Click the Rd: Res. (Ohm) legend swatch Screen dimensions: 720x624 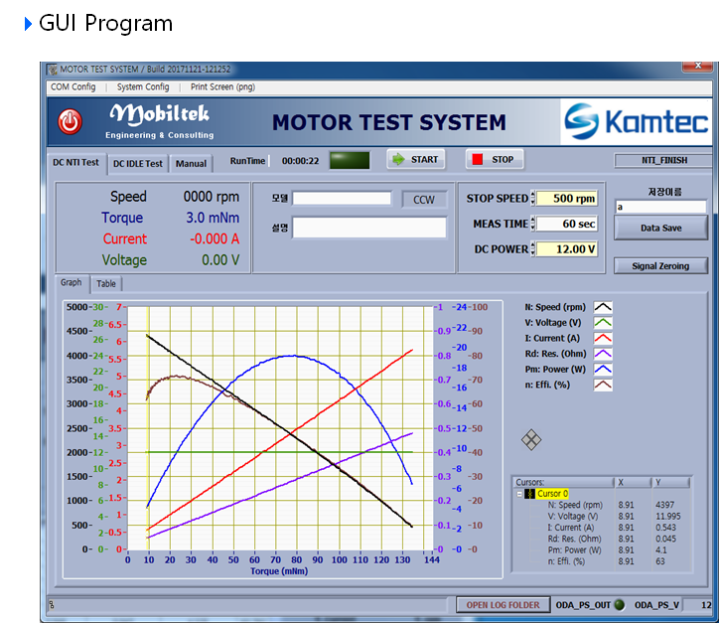click(603, 354)
